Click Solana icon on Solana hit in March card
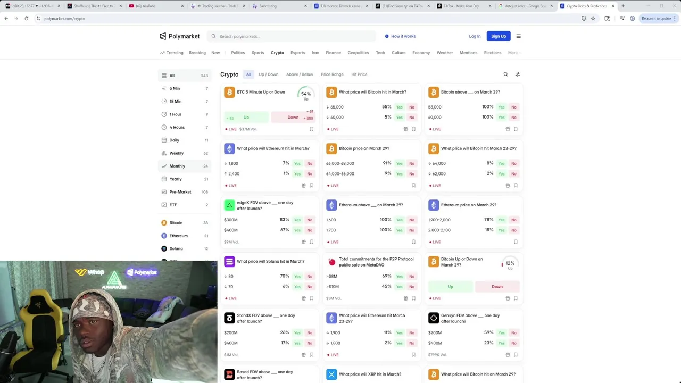681x383 pixels. (x=229, y=262)
